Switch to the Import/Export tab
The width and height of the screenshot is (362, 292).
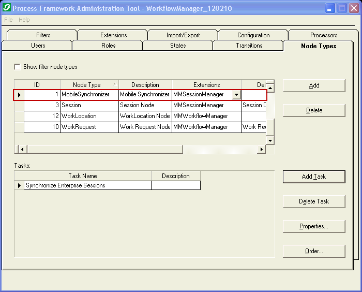183,35
